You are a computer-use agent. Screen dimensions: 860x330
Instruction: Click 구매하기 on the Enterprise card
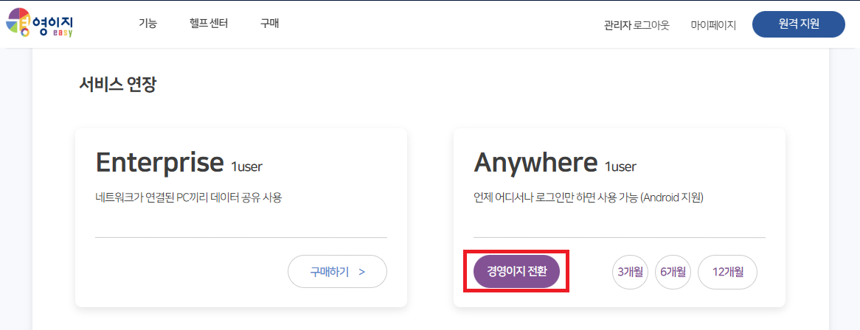[337, 272]
